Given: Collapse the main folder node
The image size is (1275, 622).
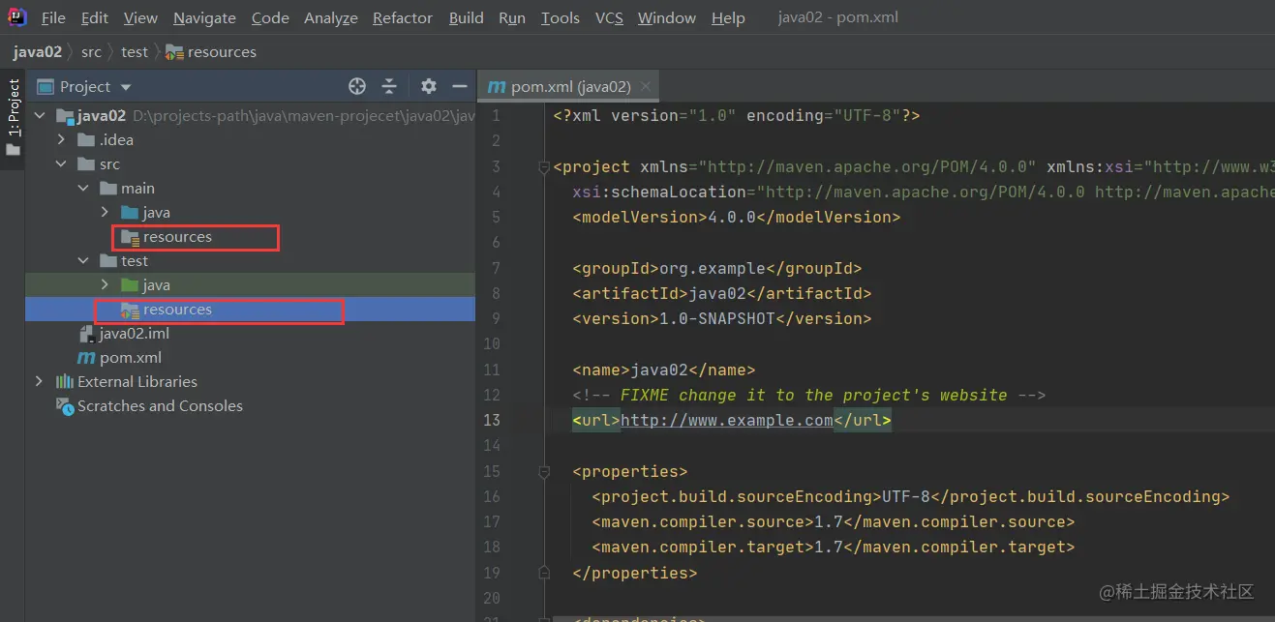Looking at the screenshot, I should click(x=83, y=189).
